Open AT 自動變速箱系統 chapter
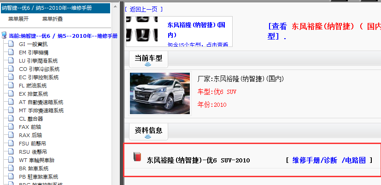The image size is (381, 185). pyautogui.click(x=41, y=102)
